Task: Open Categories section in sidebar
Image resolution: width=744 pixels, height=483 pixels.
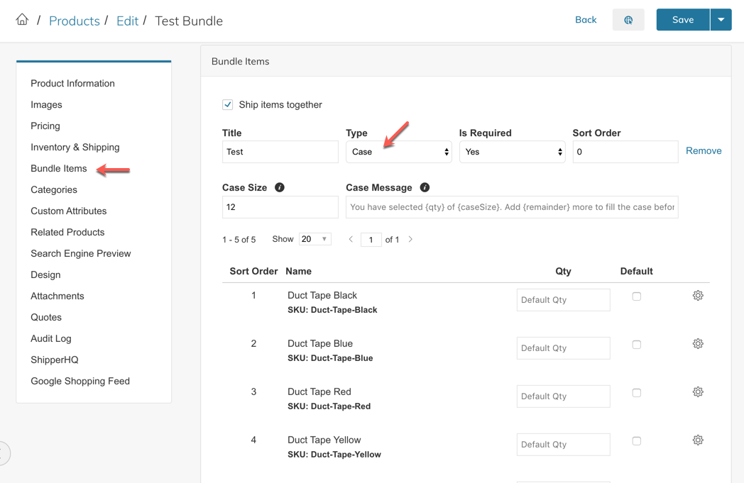Action: pos(54,189)
